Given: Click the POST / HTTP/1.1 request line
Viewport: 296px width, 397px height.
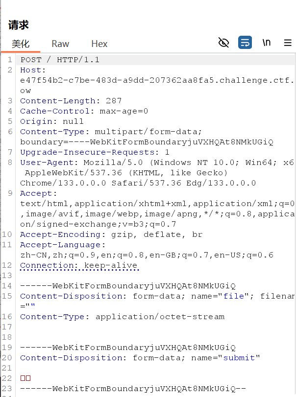Looking at the screenshot, I should [60, 60].
